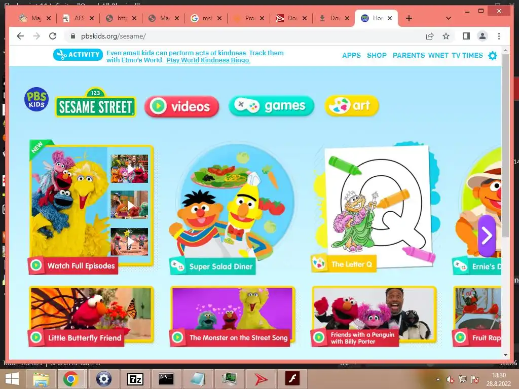Image resolution: width=519 pixels, height=389 pixels.
Task: Click the browser forward arrow
Action: pos(36,36)
